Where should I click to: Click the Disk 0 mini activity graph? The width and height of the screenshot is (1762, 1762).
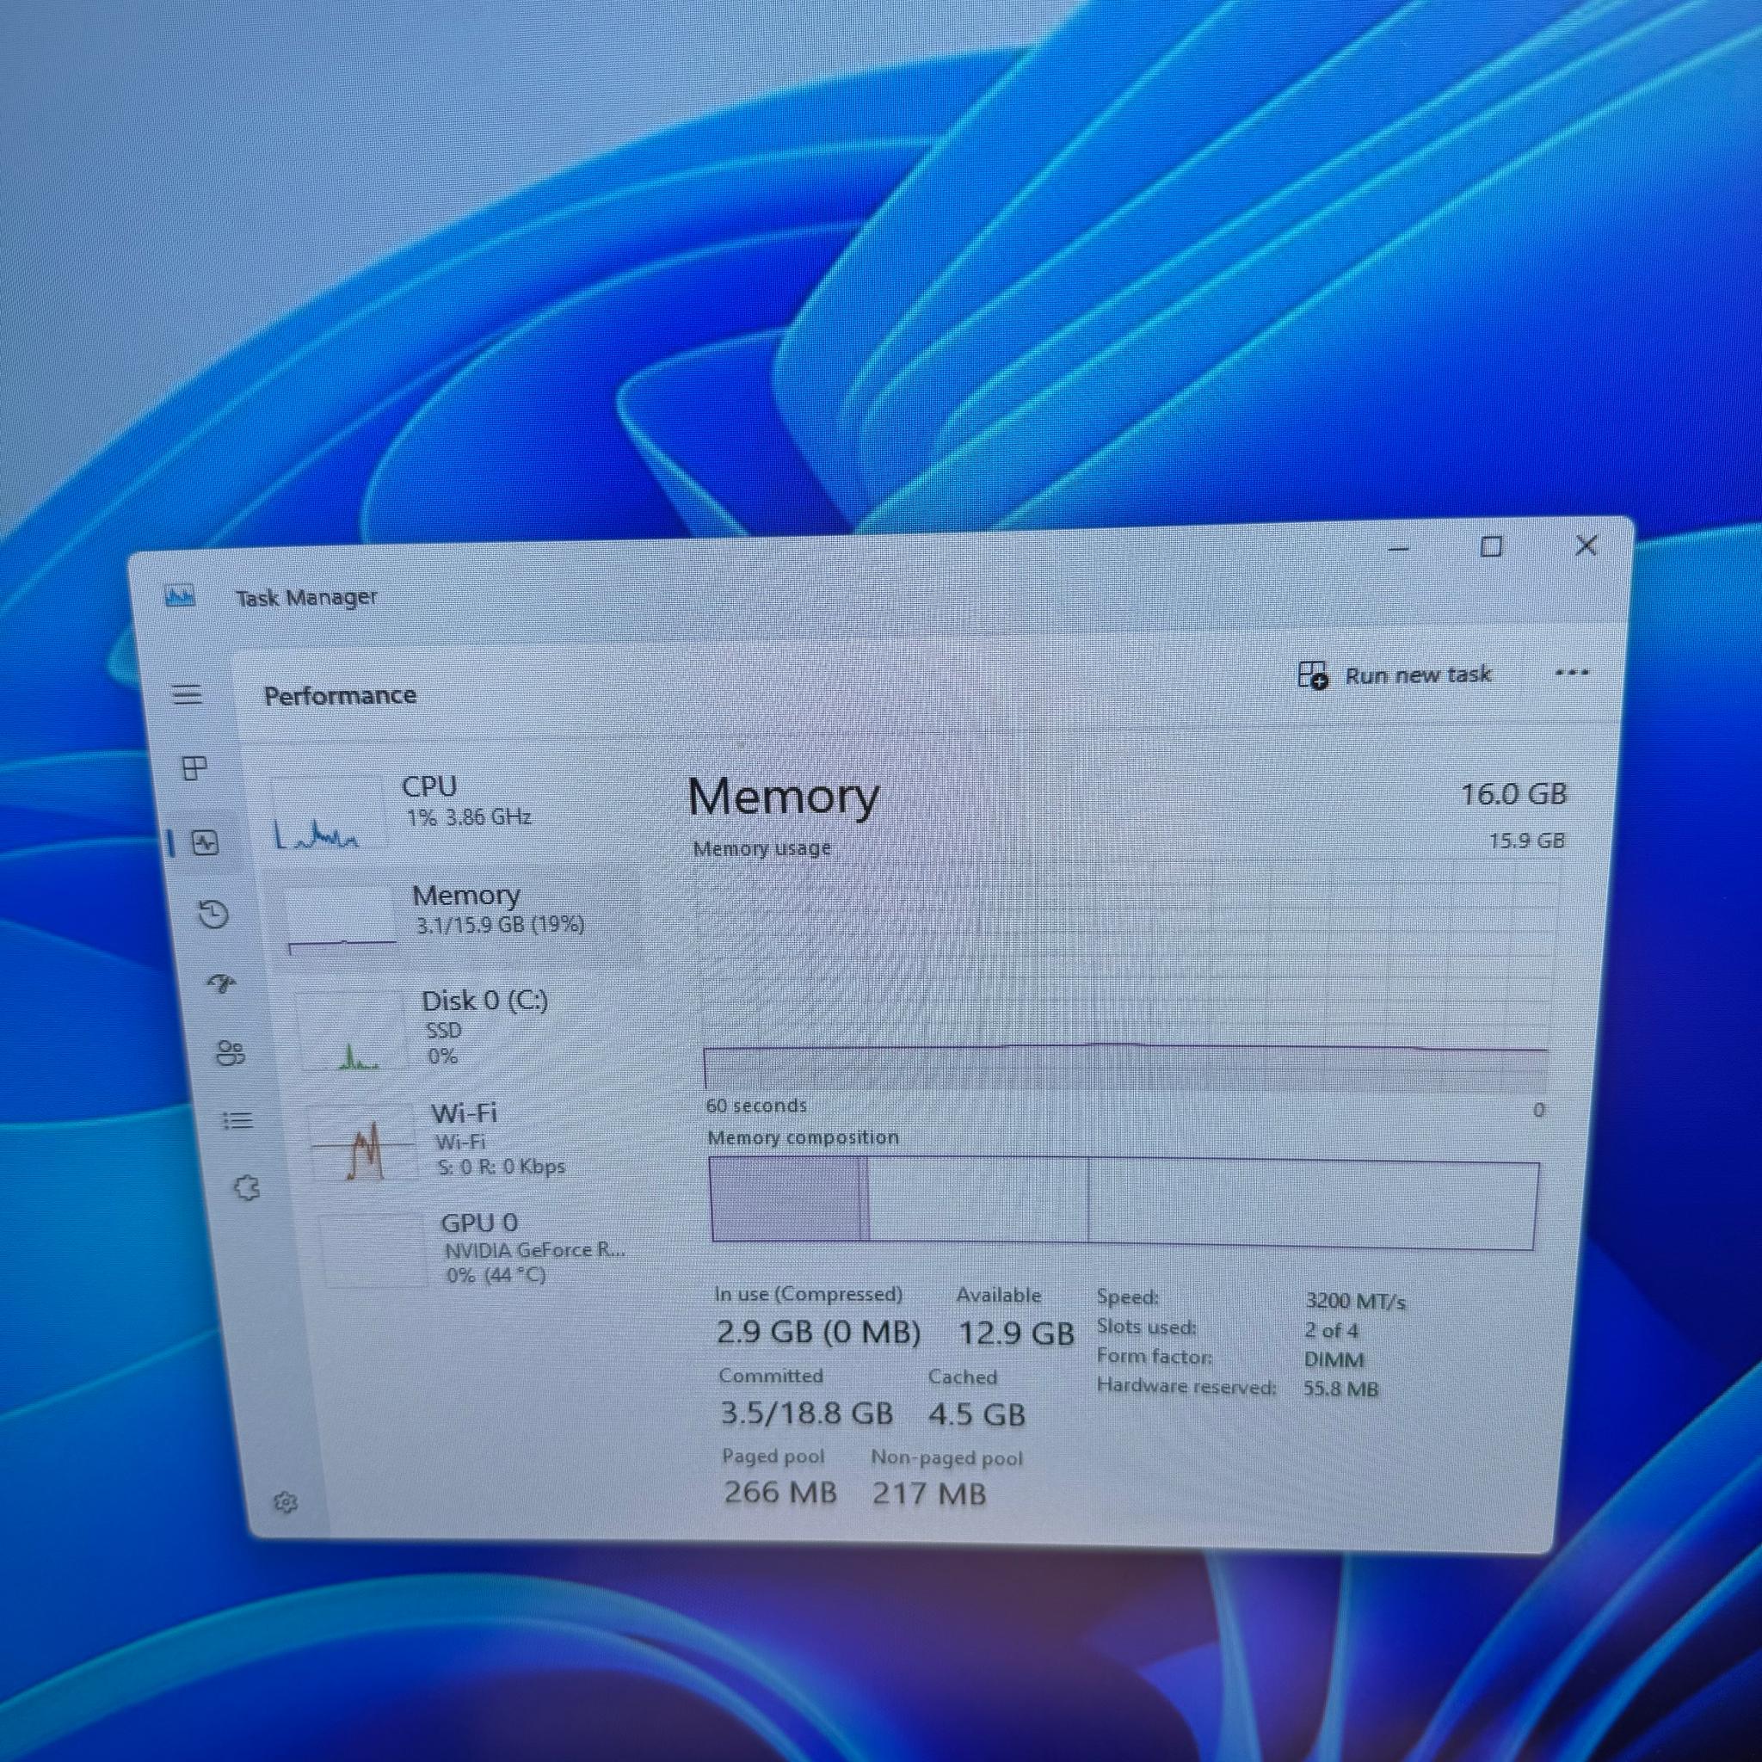[351, 1031]
